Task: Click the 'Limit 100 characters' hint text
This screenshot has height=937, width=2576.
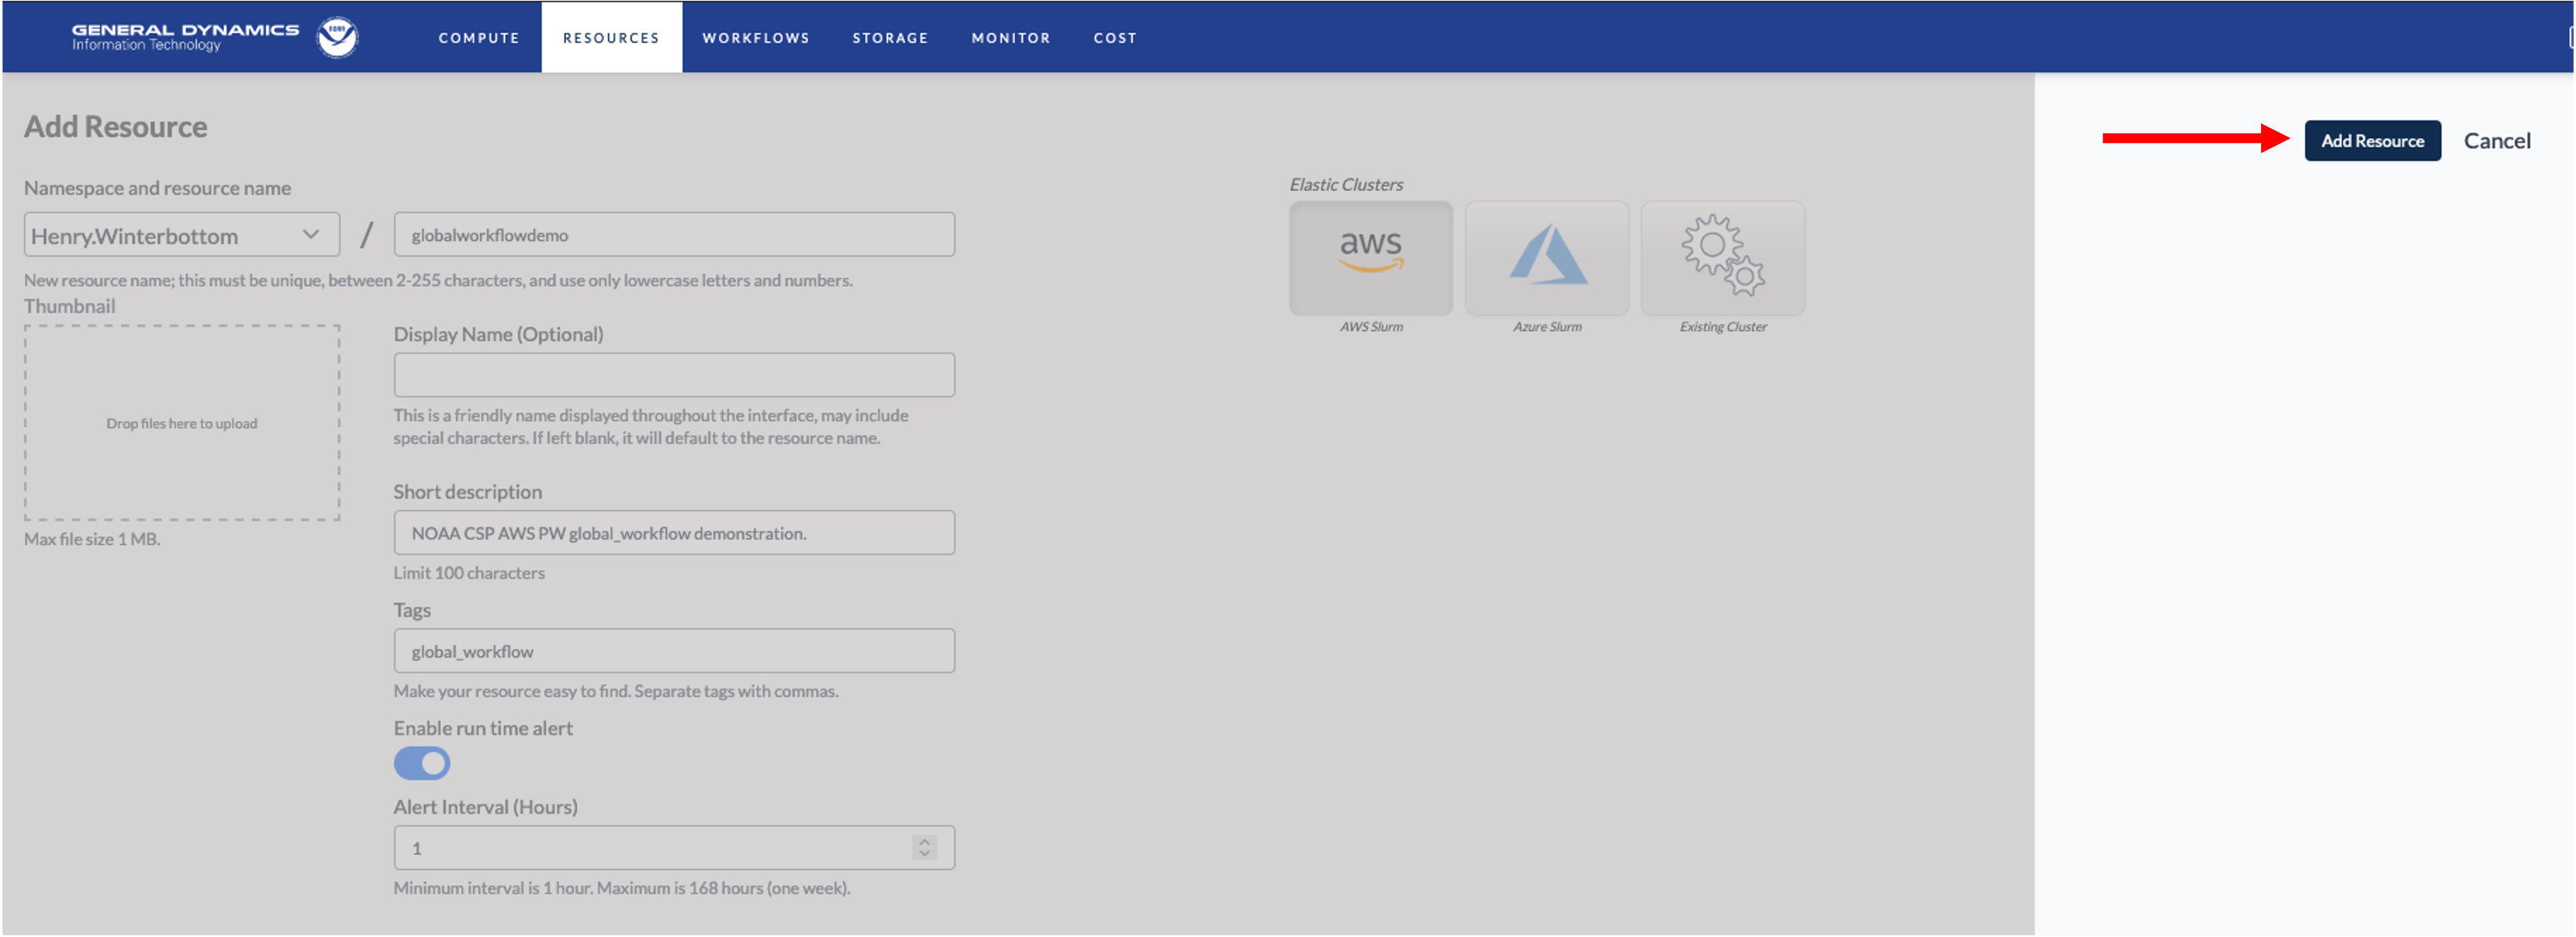Action: (469, 573)
